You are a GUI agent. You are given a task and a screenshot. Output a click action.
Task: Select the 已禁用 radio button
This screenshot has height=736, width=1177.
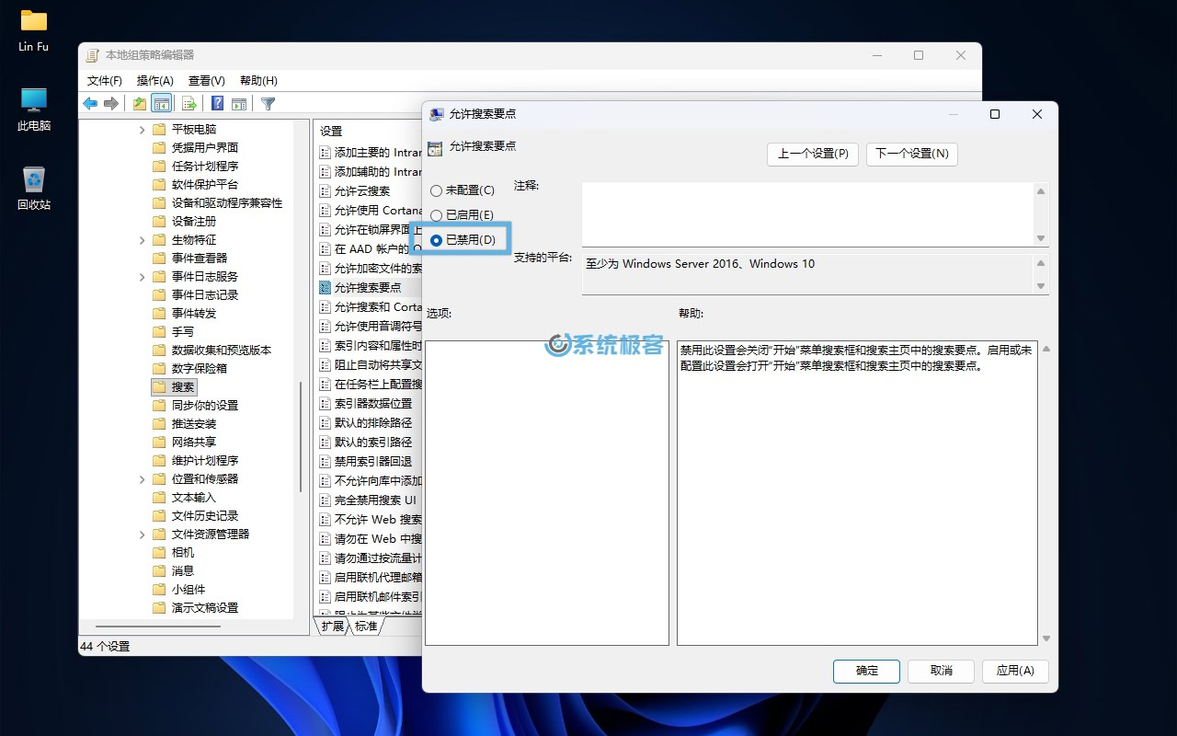435,239
